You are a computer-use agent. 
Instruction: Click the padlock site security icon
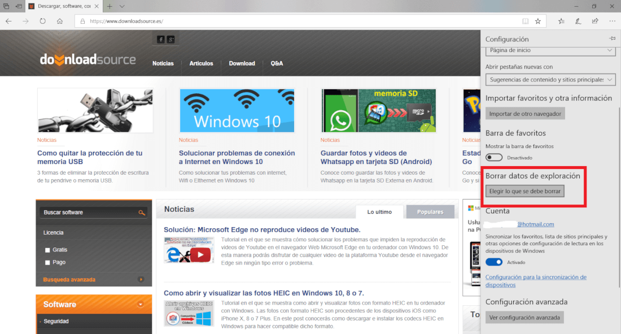(x=82, y=21)
